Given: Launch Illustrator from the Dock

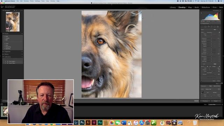Looking at the screenshot, I should 88,122.
